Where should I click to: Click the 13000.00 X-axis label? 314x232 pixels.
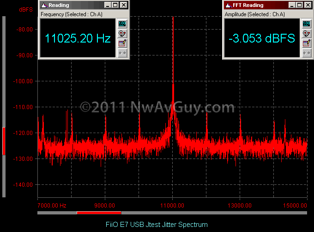(240, 205)
